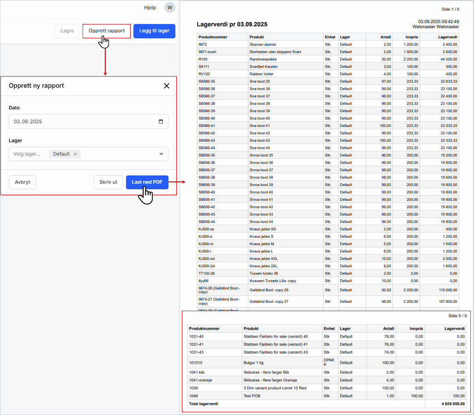This screenshot has height=415, width=474.
Task: Click the W user avatar
Action: (x=170, y=7)
